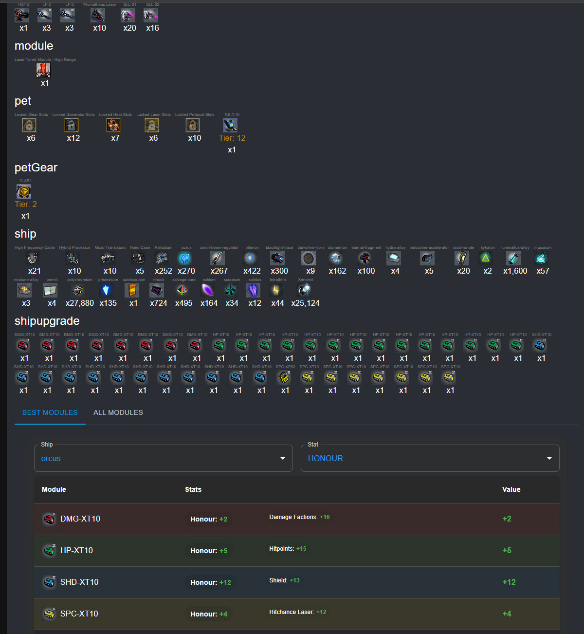Select the LF-3 laser icon
584x634 pixels.
68,15
